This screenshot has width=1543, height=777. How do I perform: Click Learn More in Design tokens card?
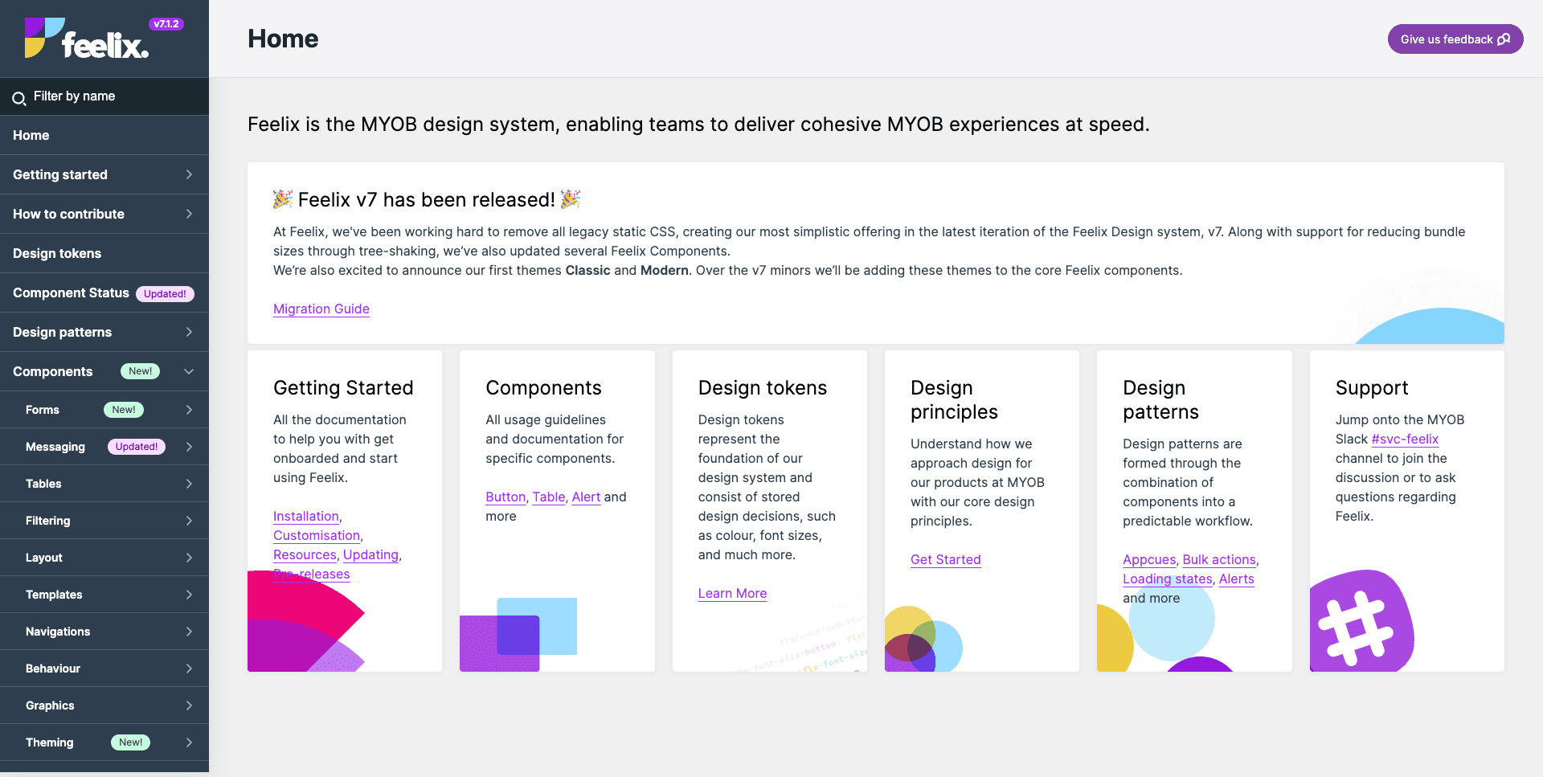coord(732,593)
